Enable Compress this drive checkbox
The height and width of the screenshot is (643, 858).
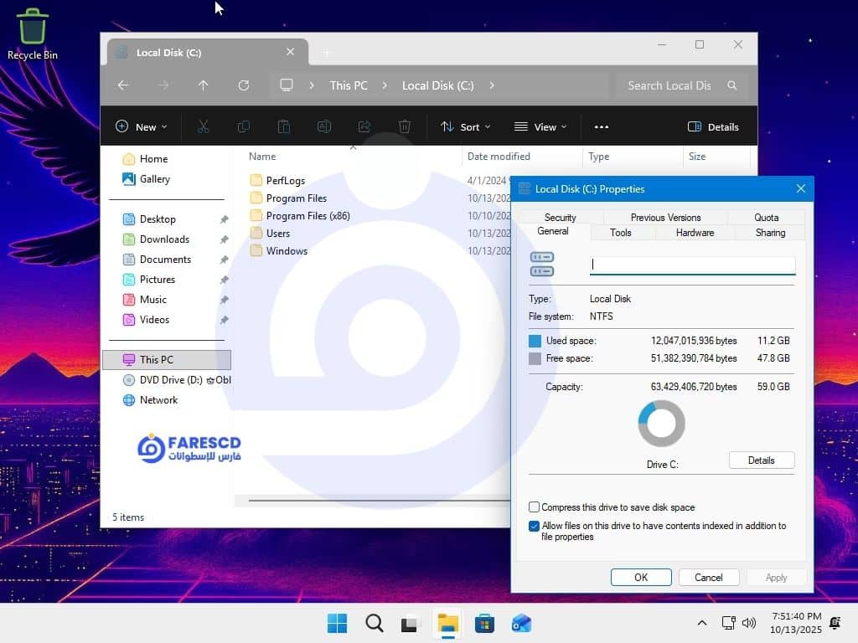(x=535, y=507)
